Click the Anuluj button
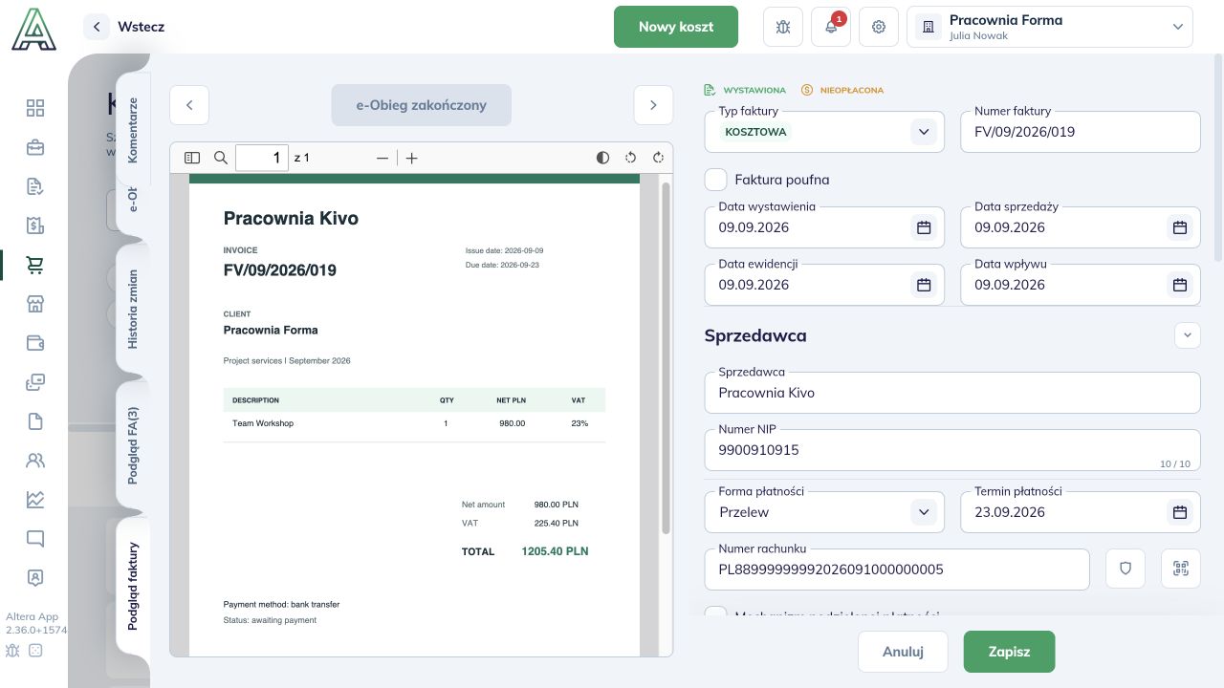 point(903,652)
